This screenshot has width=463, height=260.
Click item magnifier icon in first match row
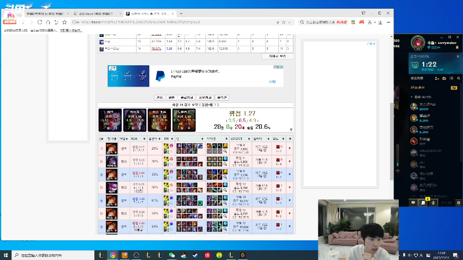tap(225, 151)
